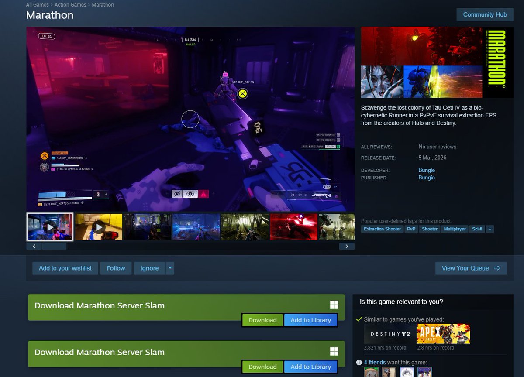Viewport: 524px width, 377px height.
Task: Click View Your Queue button
Action: pos(471,268)
